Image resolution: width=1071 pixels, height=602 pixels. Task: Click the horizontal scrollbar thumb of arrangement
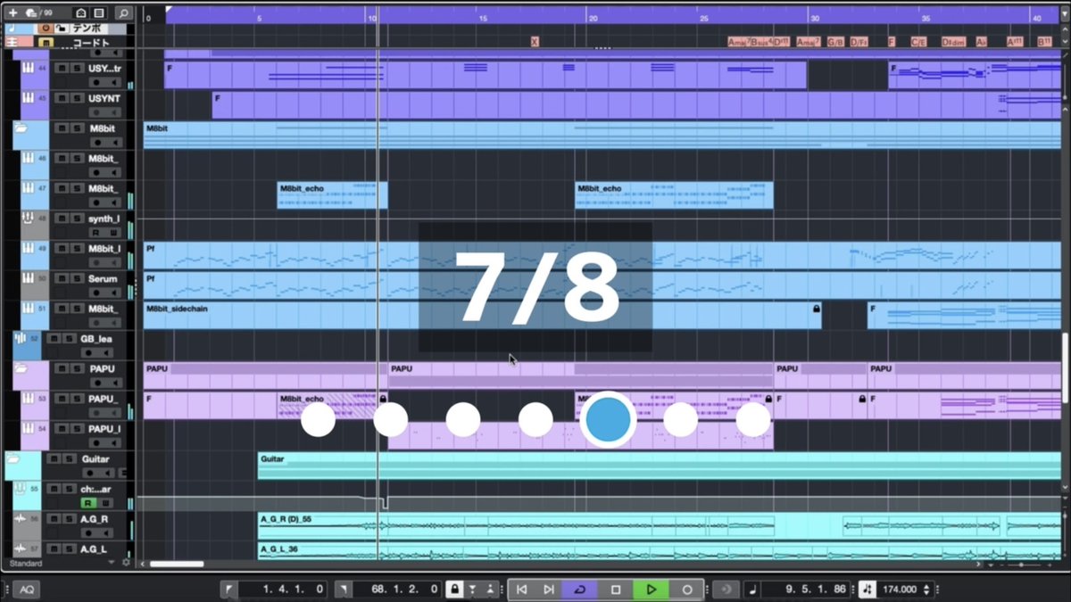pyautogui.click(x=177, y=564)
